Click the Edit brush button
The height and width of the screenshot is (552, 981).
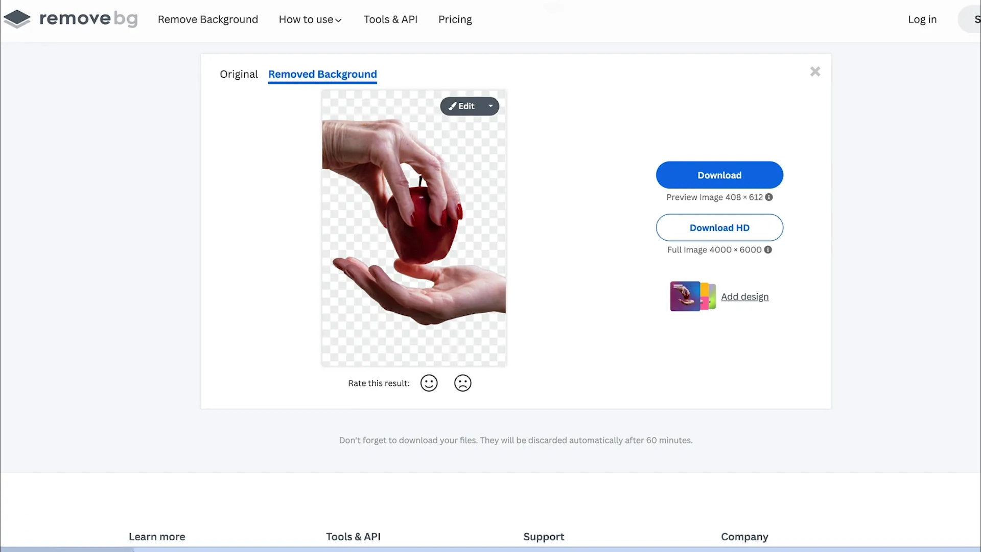(461, 106)
